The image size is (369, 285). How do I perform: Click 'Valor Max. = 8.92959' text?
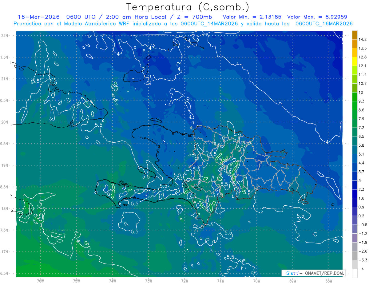[x=317, y=17]
